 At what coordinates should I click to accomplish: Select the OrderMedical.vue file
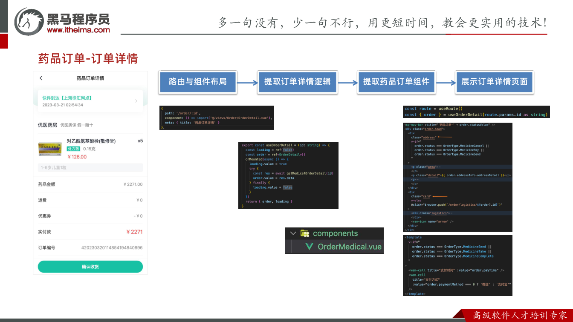(x=344, y=247)
